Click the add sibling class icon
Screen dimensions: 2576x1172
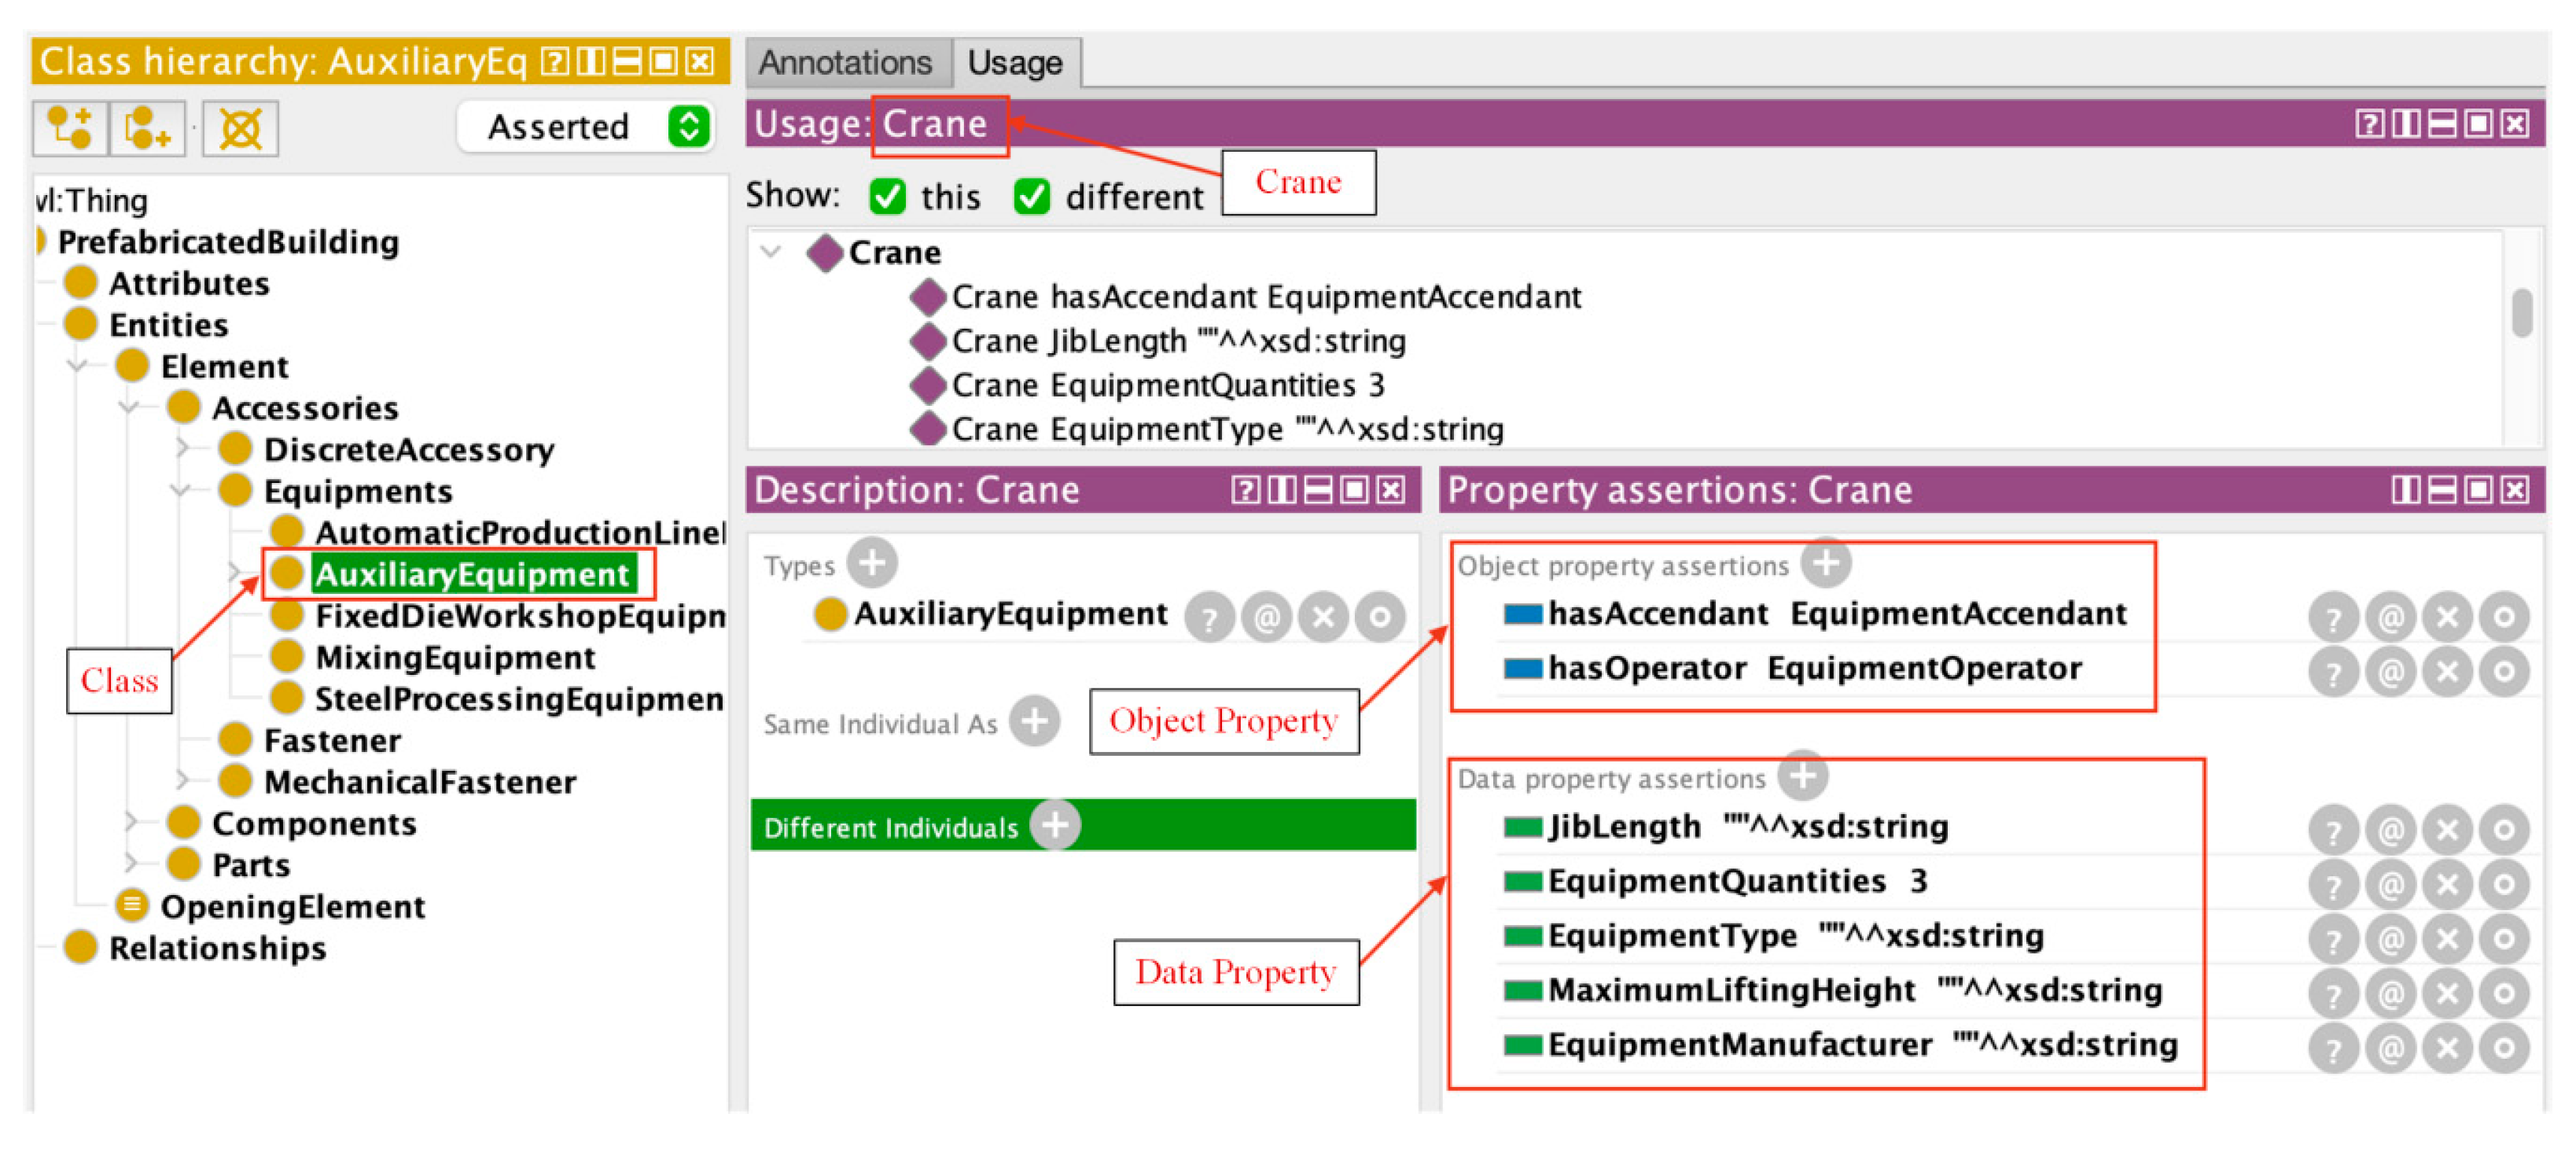click(x=147, y=128)
